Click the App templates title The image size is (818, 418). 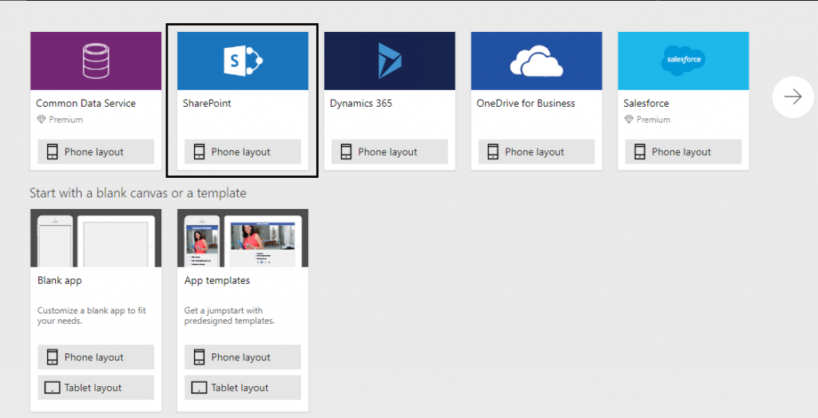pos(217,281)
